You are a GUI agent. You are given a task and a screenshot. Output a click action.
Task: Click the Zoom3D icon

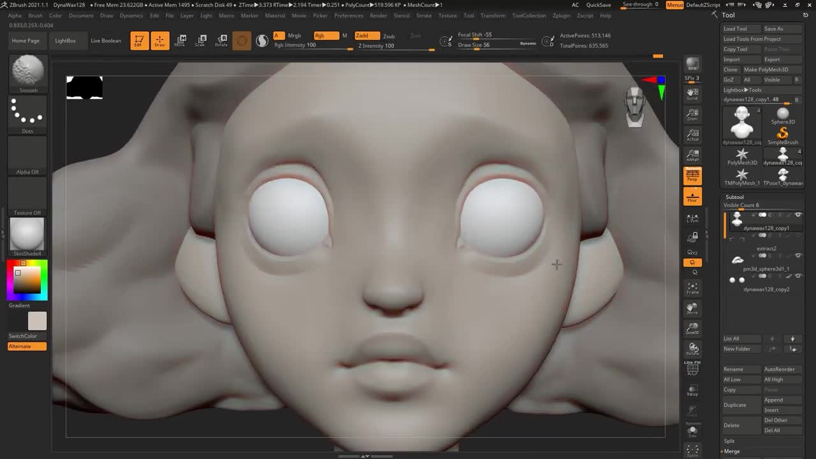[x=692, y=329]
